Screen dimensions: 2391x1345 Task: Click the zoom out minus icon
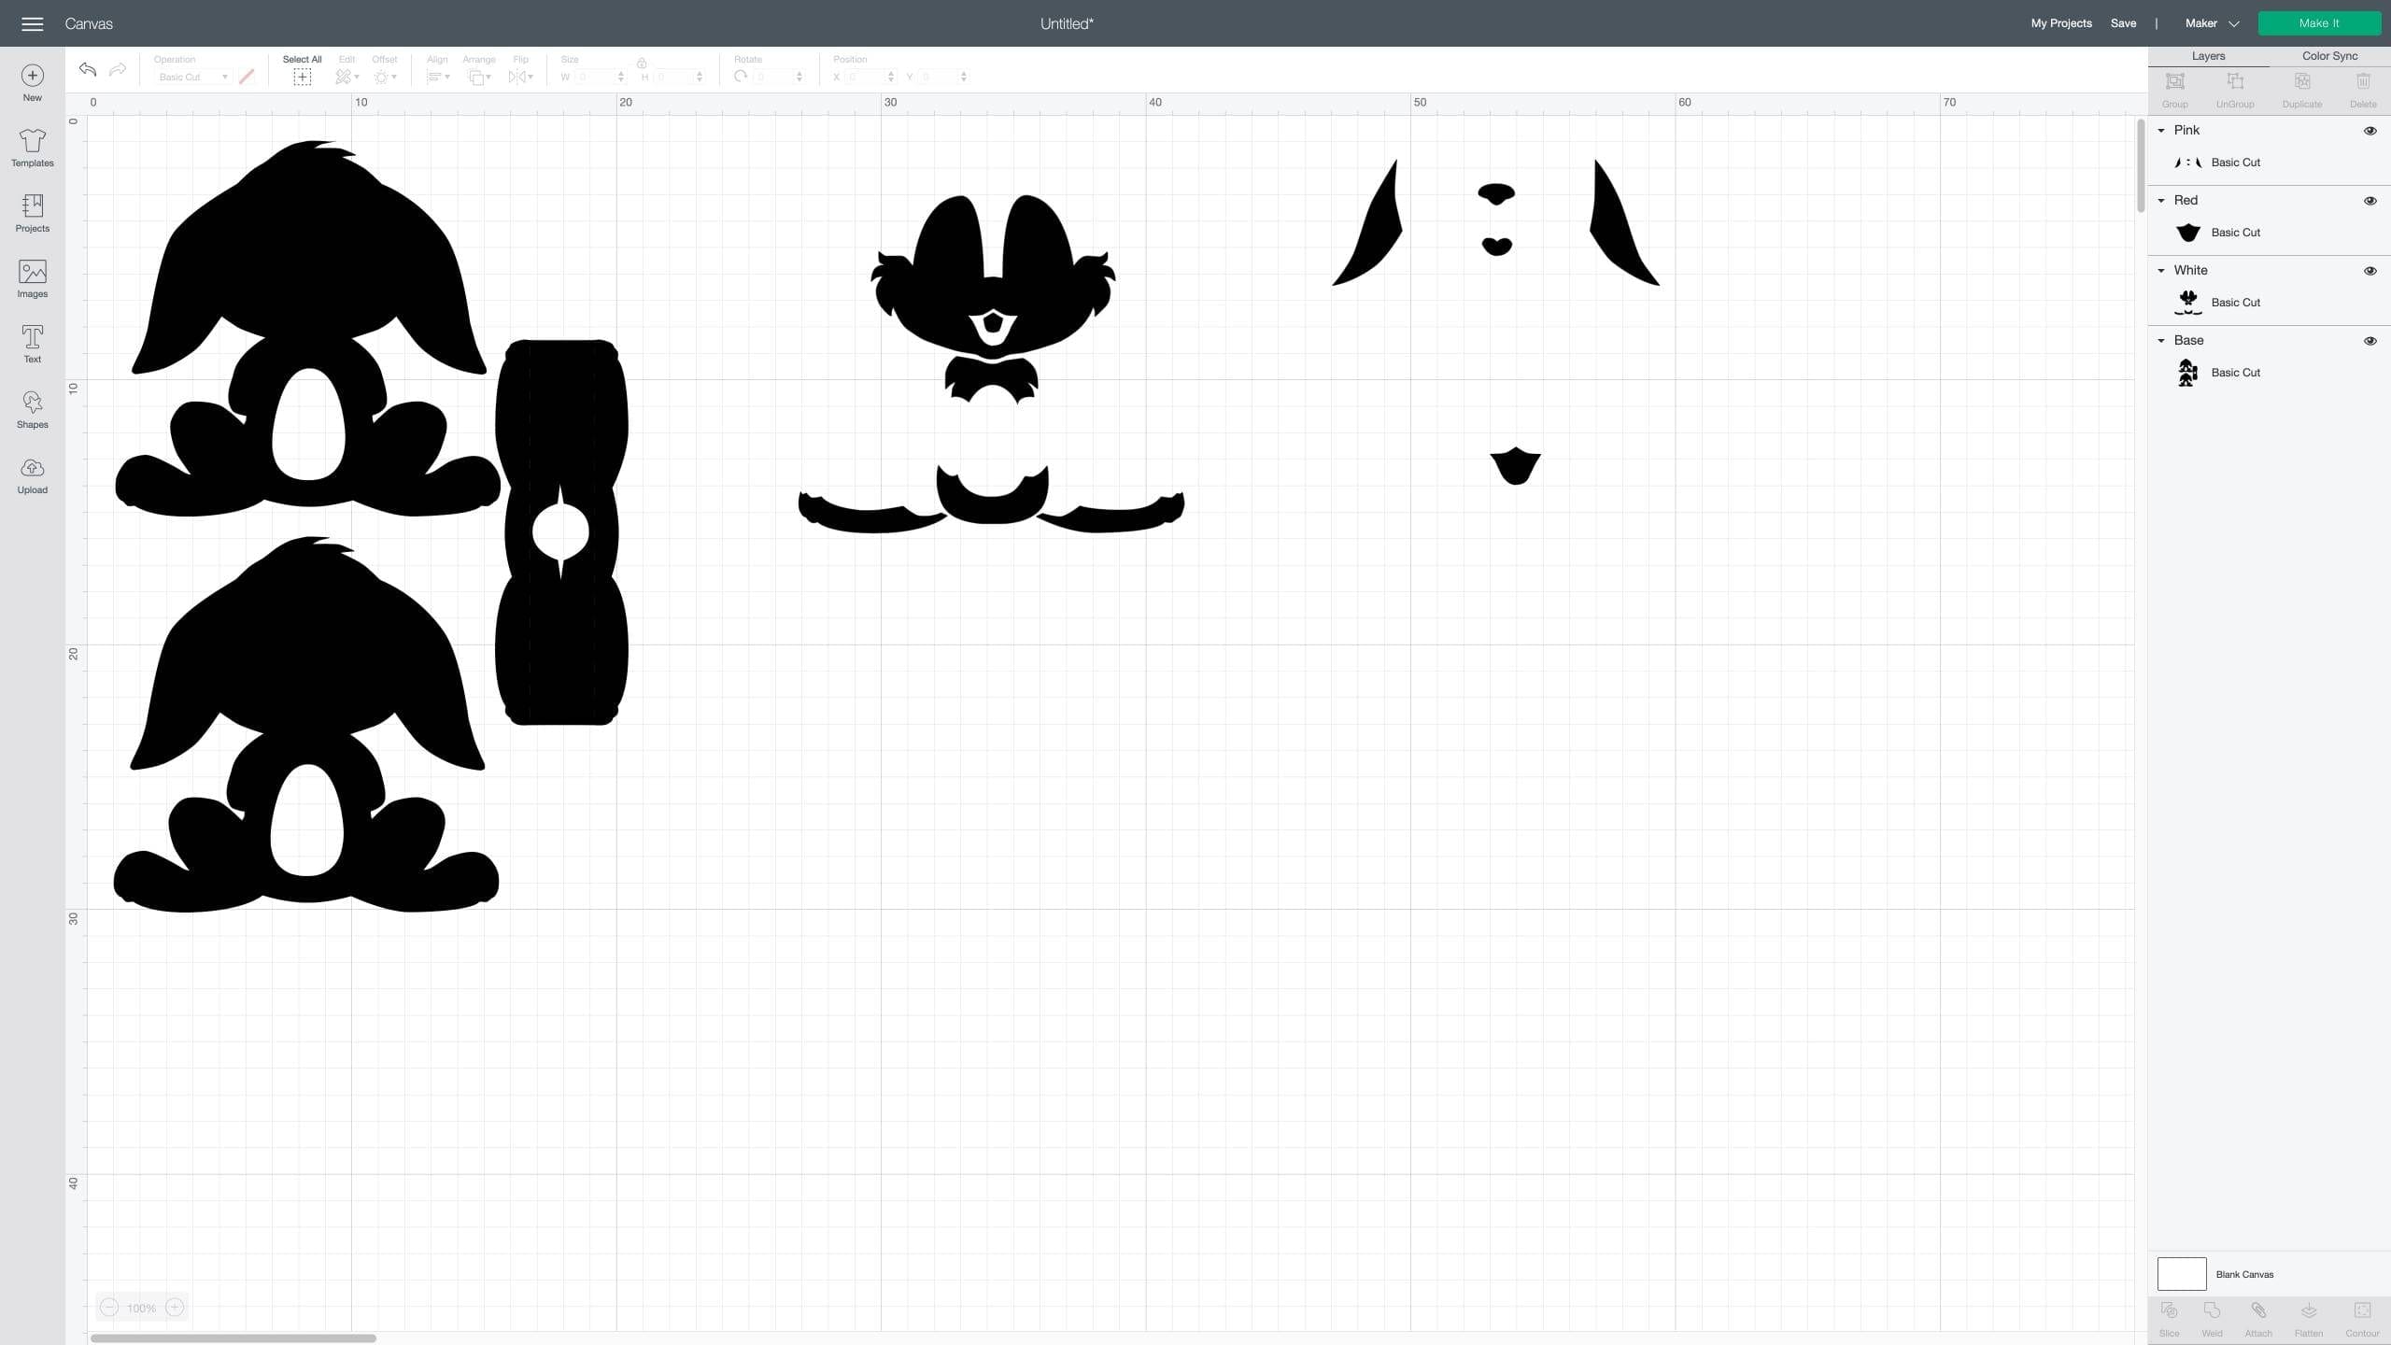[x=109, y=1308]
